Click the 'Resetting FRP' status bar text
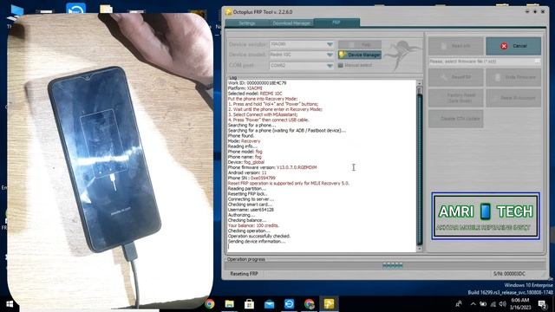 pyautogui.click(x=244, y=274)
